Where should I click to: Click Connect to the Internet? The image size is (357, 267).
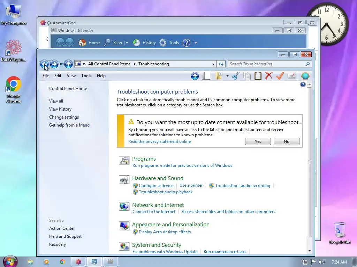pos(154,212)
